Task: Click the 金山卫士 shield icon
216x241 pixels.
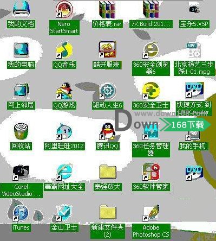Action: (64, 213)
